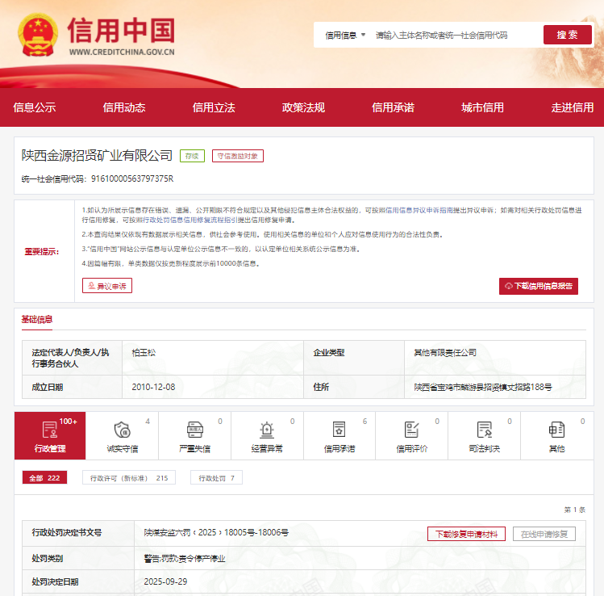Screen dimensions: 604x596
Task: Click the 信用中国 site title
Action: tap(121, 30)
